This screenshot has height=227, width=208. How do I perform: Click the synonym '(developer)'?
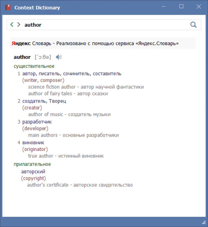(35, 128)
